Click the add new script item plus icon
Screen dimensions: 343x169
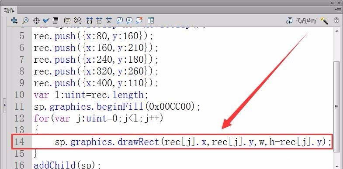(x=14, y=20)
